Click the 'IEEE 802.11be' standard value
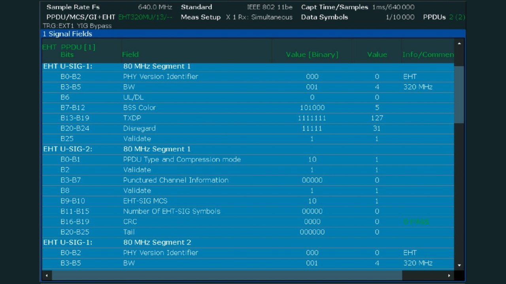The image size is (506, 284). 270,7
